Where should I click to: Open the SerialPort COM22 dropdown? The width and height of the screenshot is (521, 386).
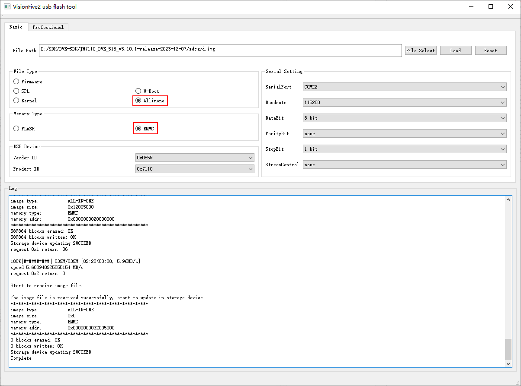click(405, 87)
